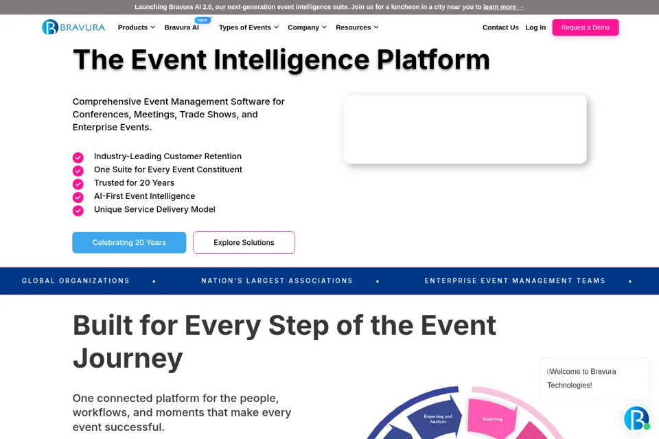Click the Celebrating 20 Years button
The width and height of the screenshot is (659, 439).
click(129, 242)
